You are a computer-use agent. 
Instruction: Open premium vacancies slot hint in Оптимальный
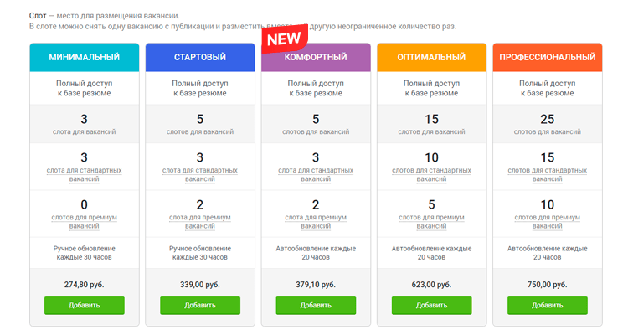click(431, 221)
